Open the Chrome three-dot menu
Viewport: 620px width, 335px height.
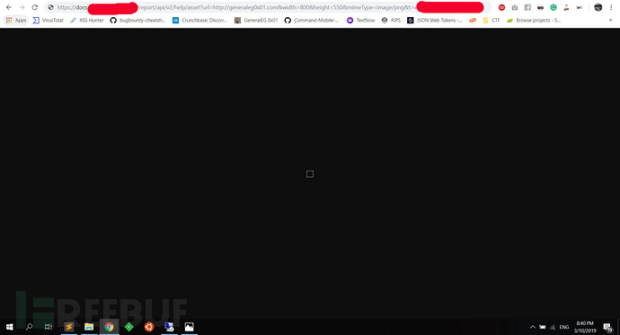[611, 7]
